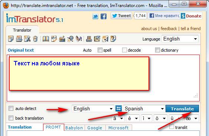The width and height of the screenshot is (209, 136).
Task: Open the help question mark icon
Action: 113,39
